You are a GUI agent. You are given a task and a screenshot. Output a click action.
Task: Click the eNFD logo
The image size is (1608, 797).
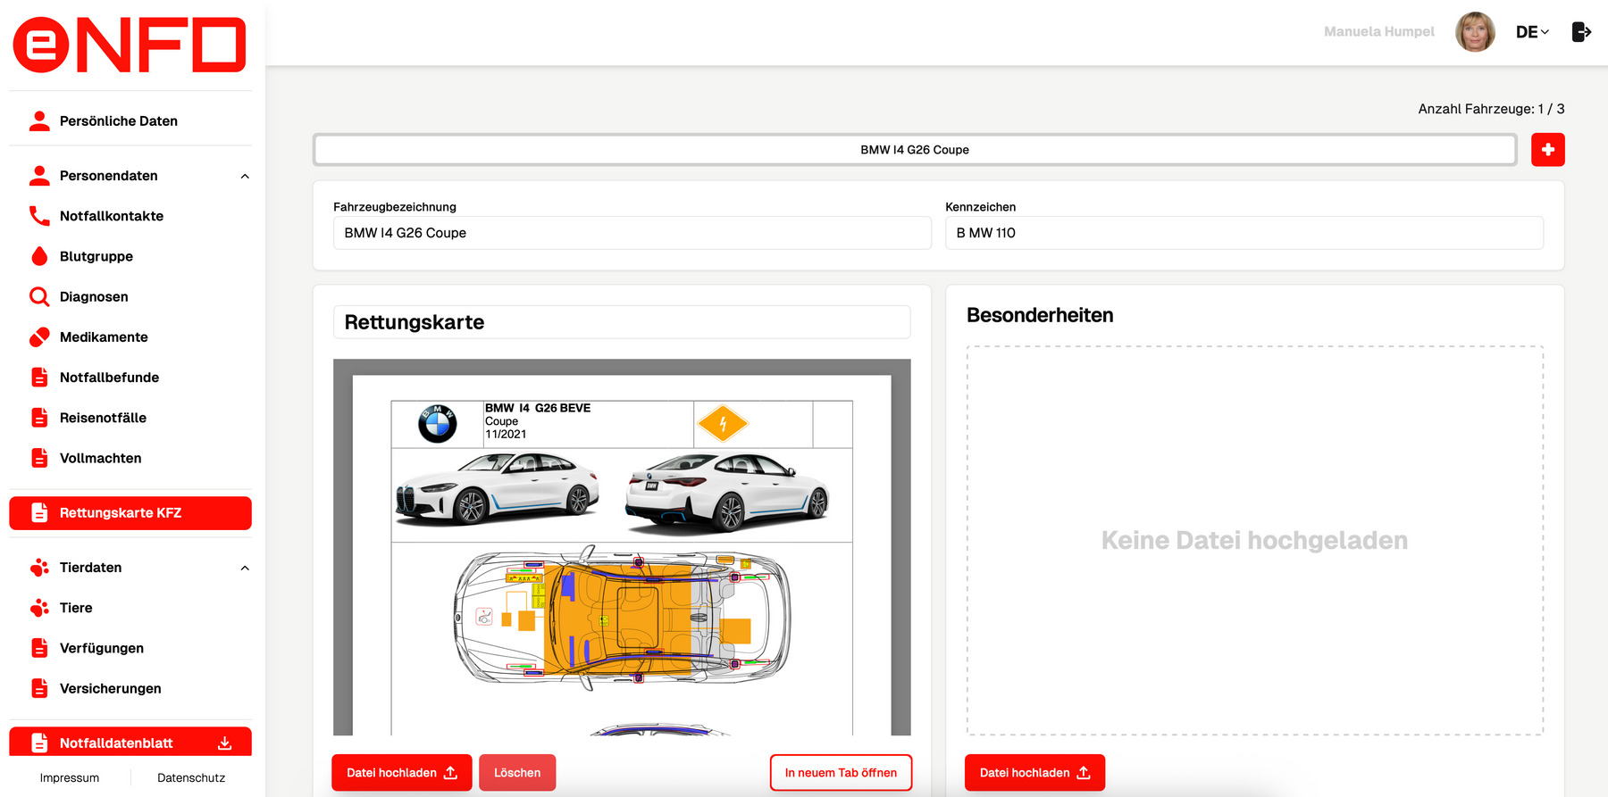pos(130,45)
